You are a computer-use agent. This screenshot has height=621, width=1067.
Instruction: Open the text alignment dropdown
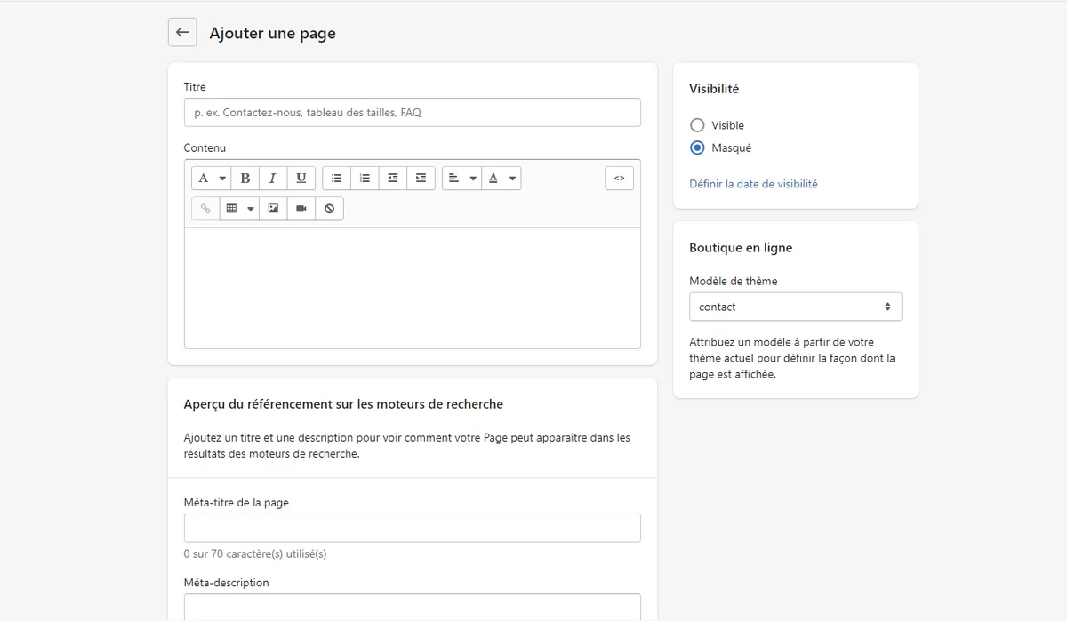pos(461,178)
